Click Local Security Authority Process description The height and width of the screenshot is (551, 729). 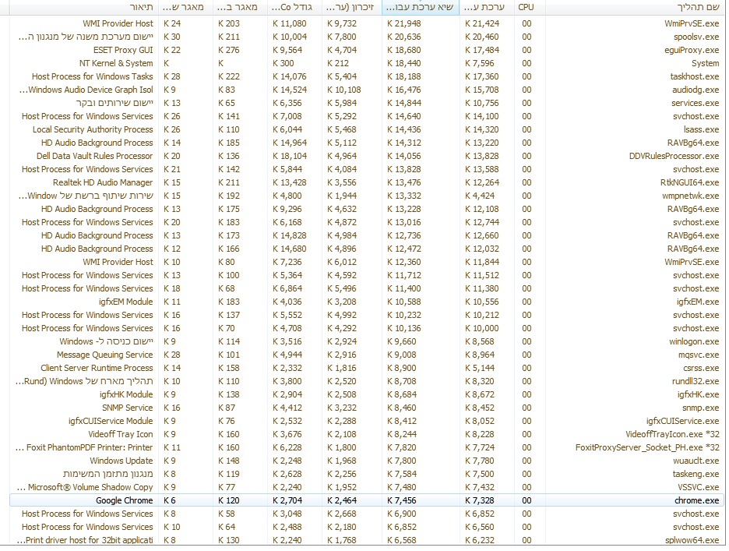click(x=93, y=129)
